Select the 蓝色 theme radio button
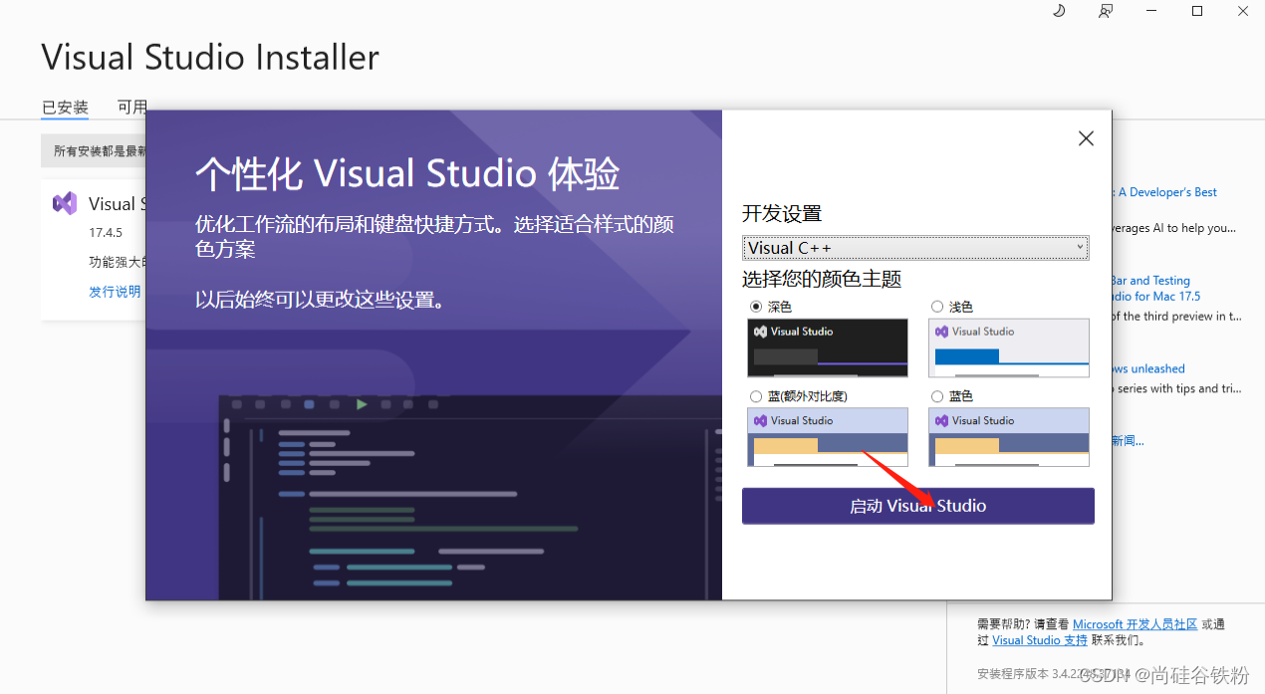This screenshot has width=1265, height=694. (936, 395)
